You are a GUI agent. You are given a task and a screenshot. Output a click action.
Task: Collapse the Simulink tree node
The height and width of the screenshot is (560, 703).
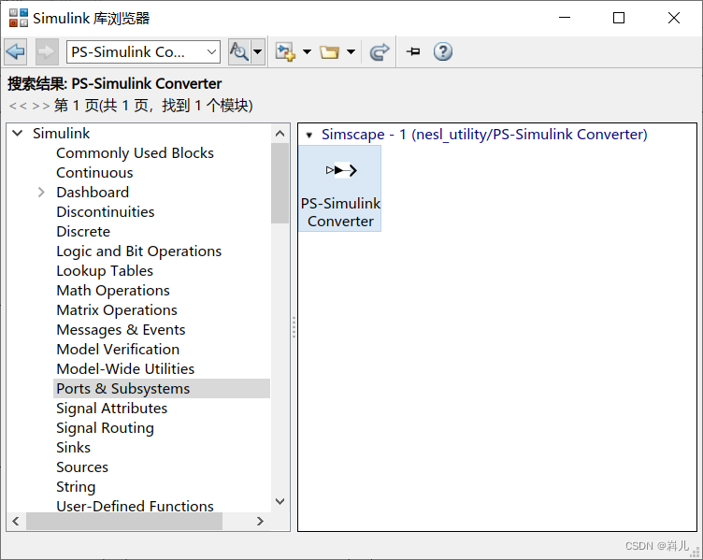[18, 133]
